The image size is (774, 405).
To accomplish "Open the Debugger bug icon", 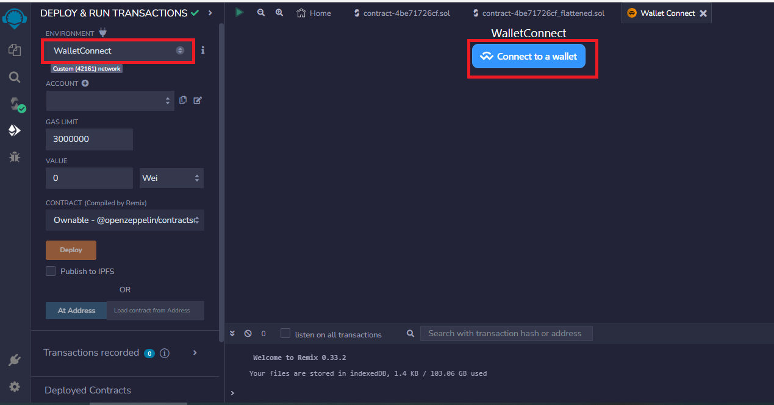I will coord(15,157).
